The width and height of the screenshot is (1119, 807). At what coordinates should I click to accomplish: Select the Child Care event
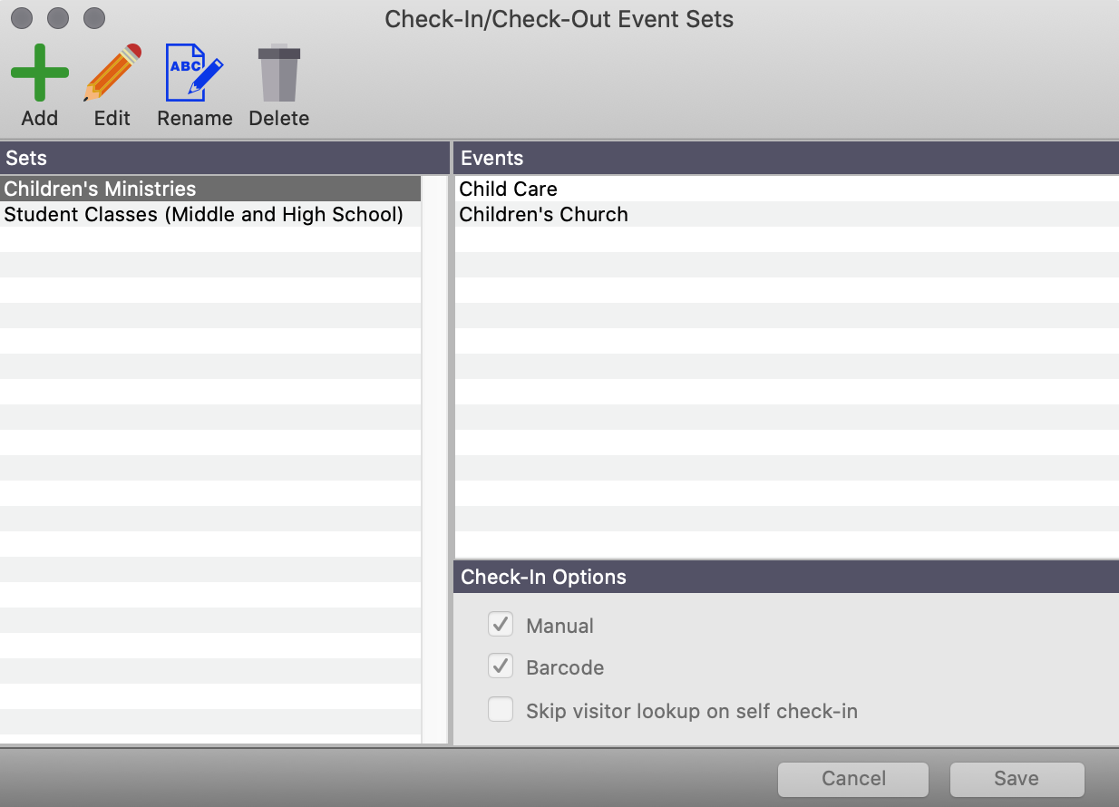pos(508,189)
